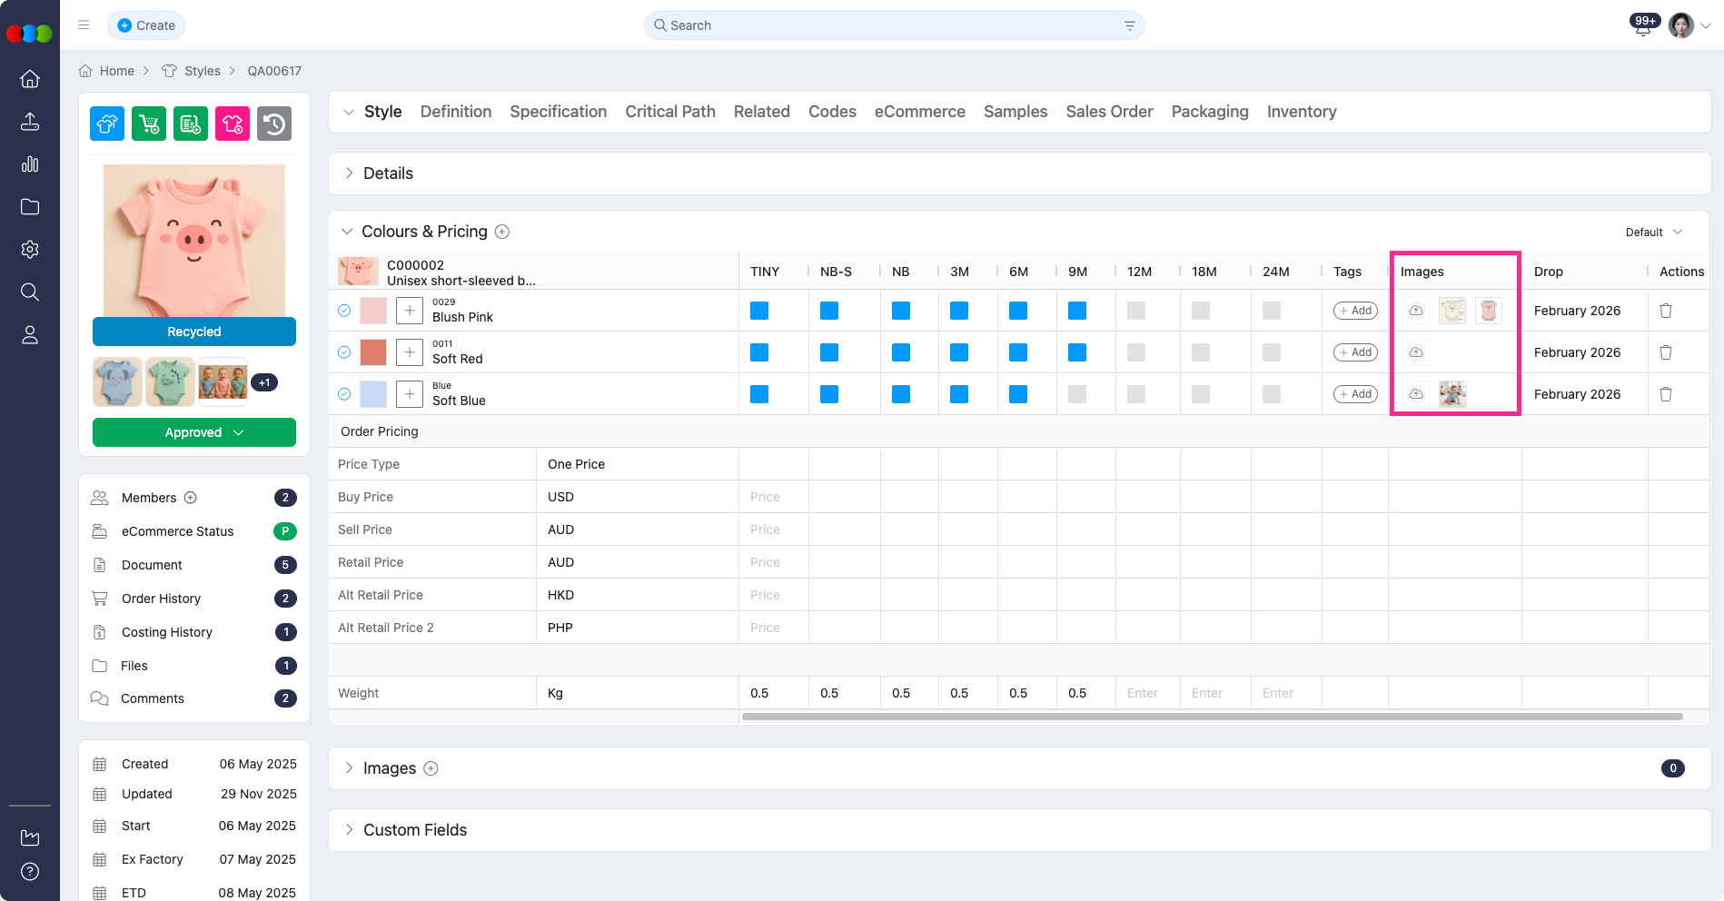This screenshot has width=1724, height=901.
Task: Add a member with plus icon
Action: tap(191, 498)
